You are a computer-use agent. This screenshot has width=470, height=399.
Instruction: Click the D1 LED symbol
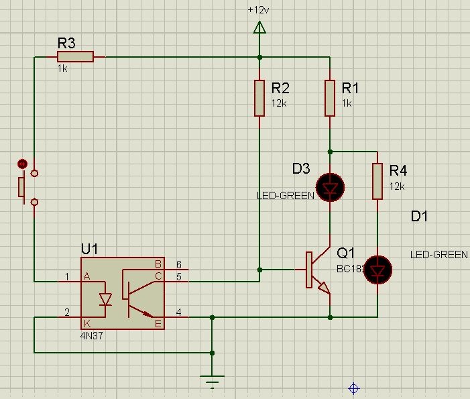[x=377, y=270]
